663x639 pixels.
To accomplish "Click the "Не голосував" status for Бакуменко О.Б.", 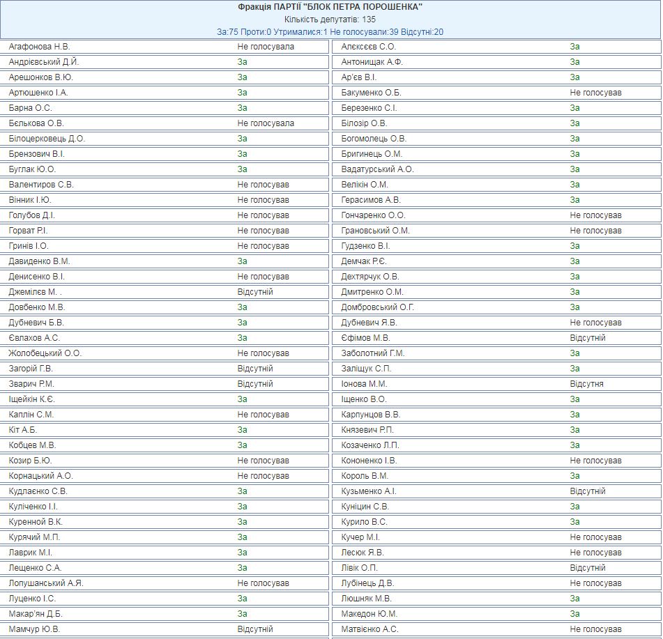I will 595,93.
